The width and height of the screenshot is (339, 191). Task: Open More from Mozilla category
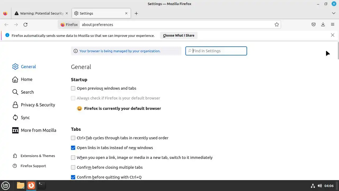[x=34, y=130]
